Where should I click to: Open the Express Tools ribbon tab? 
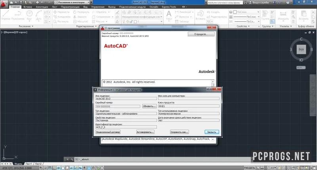click(169, 7)
